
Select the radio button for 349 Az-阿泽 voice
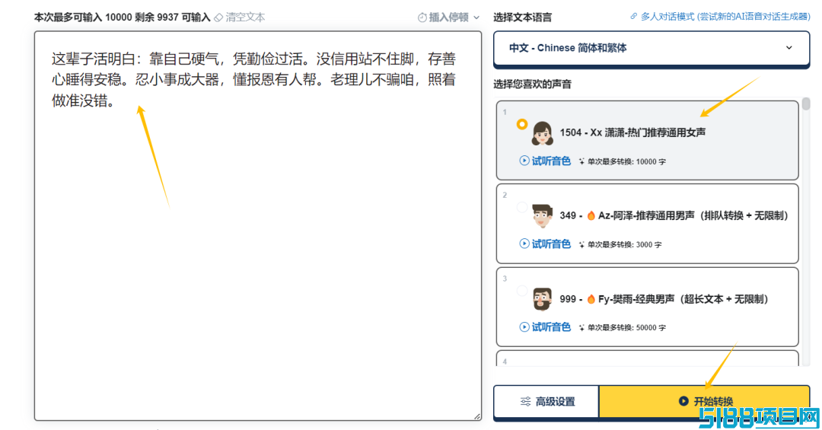[x=521, y=207]
